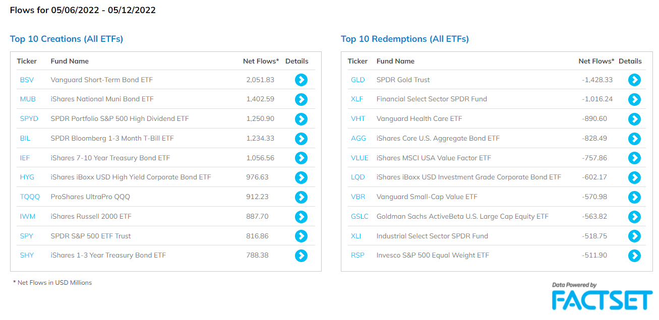Open details arrow for XLI row

pos(634,236)
